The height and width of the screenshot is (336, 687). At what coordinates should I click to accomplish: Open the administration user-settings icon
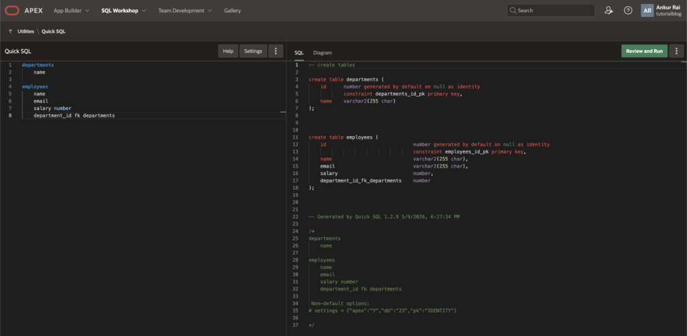tap(609, 11)
